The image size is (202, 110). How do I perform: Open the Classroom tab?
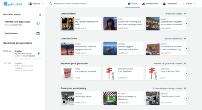click(170, 3)
